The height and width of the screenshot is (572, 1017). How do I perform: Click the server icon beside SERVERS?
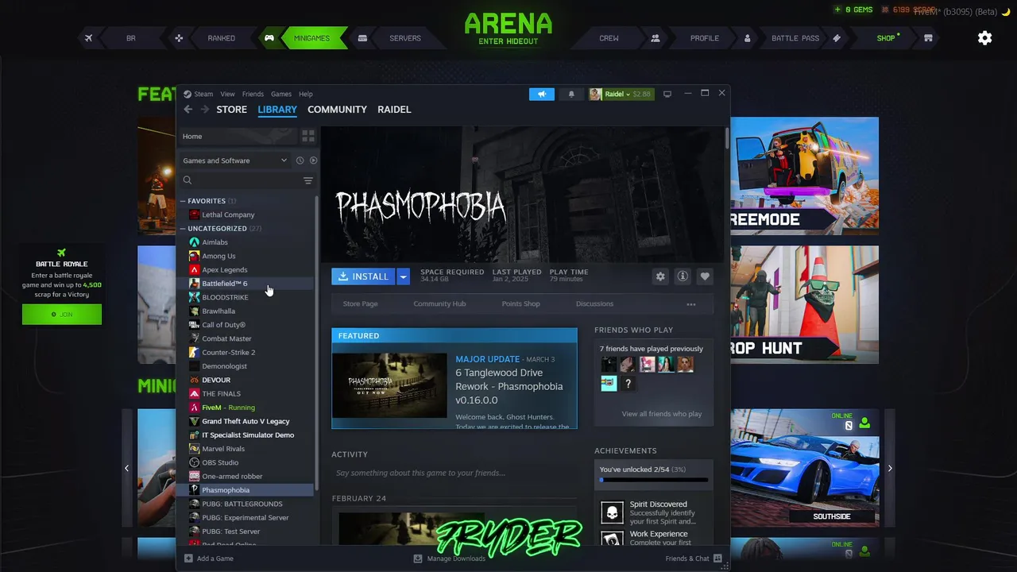362,38
